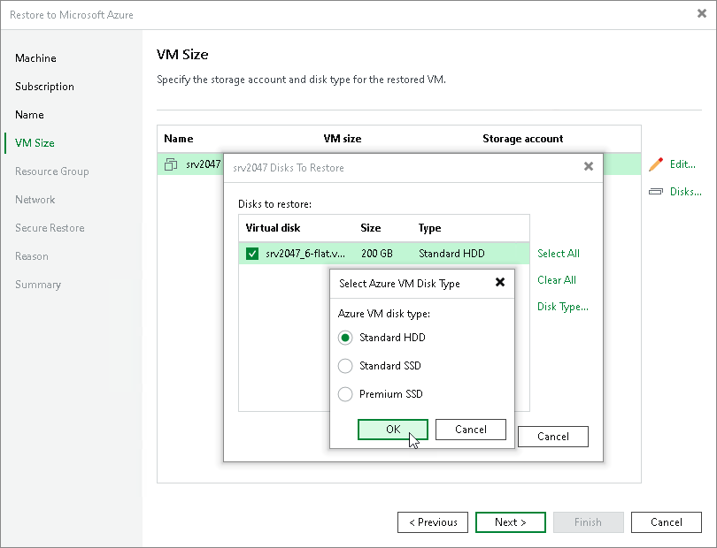Cancel the disk type selection dialog

click(x=471, y=430)
